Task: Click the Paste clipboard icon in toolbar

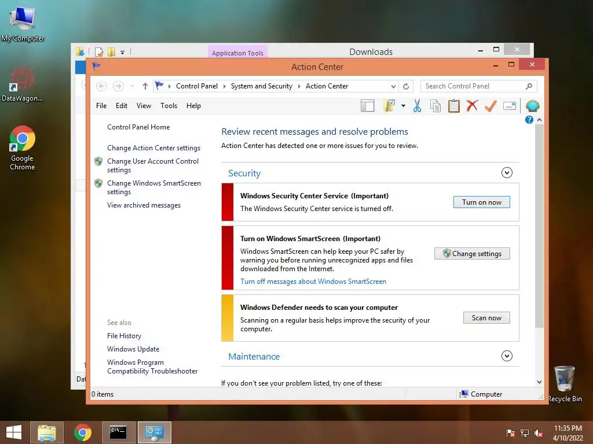Action: (454, 106)
